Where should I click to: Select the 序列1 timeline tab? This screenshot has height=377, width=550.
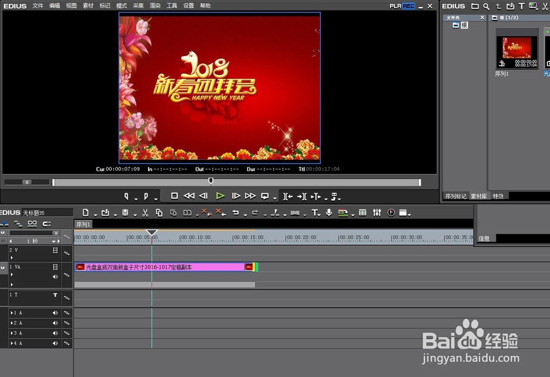(83, 225)
